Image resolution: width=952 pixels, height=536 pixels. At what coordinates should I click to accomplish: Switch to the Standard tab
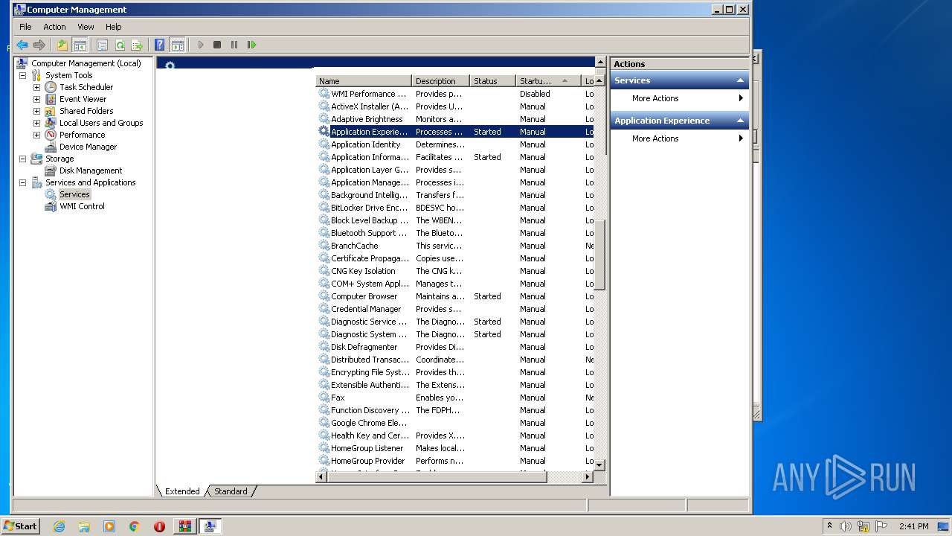click(x=231, y=491)
